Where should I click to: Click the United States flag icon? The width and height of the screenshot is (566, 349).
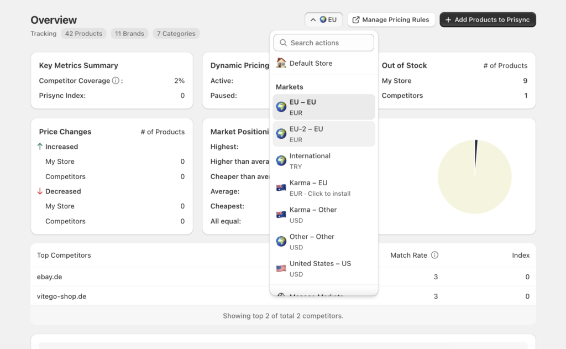pos(281,268)
